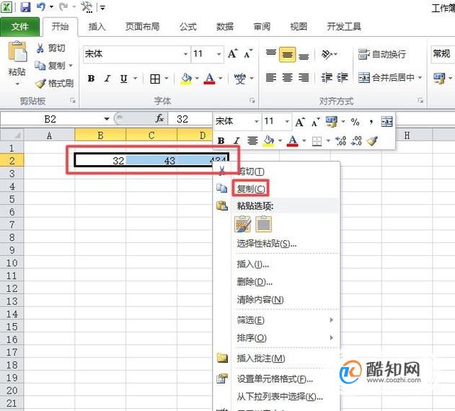The image size is (455, 411).
Task: Switch to the 开发工具 tab
Action: pos(344,27)
